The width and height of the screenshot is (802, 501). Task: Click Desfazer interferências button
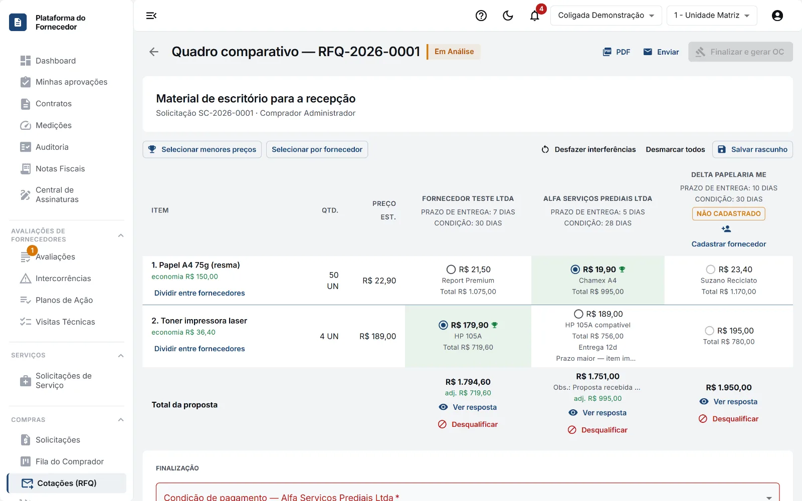(588, 149)
